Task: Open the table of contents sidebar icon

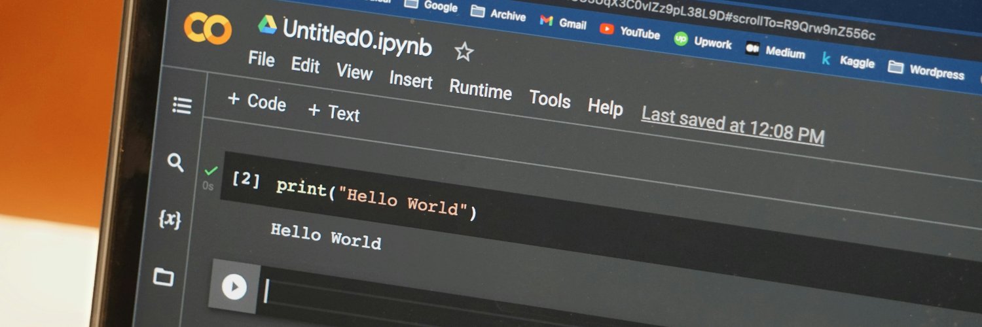Action: click(182, 105)
